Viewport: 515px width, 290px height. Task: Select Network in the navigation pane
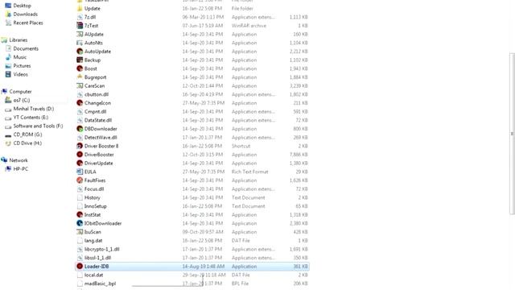(19, 160)
